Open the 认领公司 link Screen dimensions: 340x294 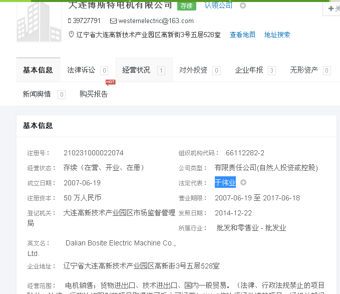(218, 6)
